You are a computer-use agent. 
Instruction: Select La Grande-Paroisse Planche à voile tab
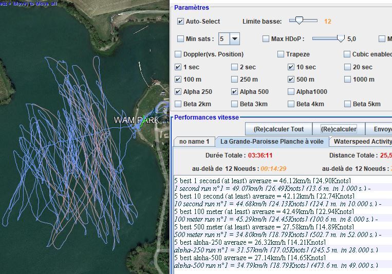272,142
